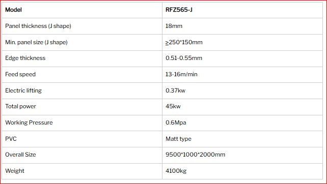Select the 0.37kw value

[x=175, y=90]
